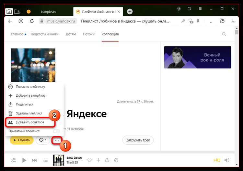Viewport: 243px width, 171px height.
Task: Click the playlist cover image
Action: tap(33, 65)
